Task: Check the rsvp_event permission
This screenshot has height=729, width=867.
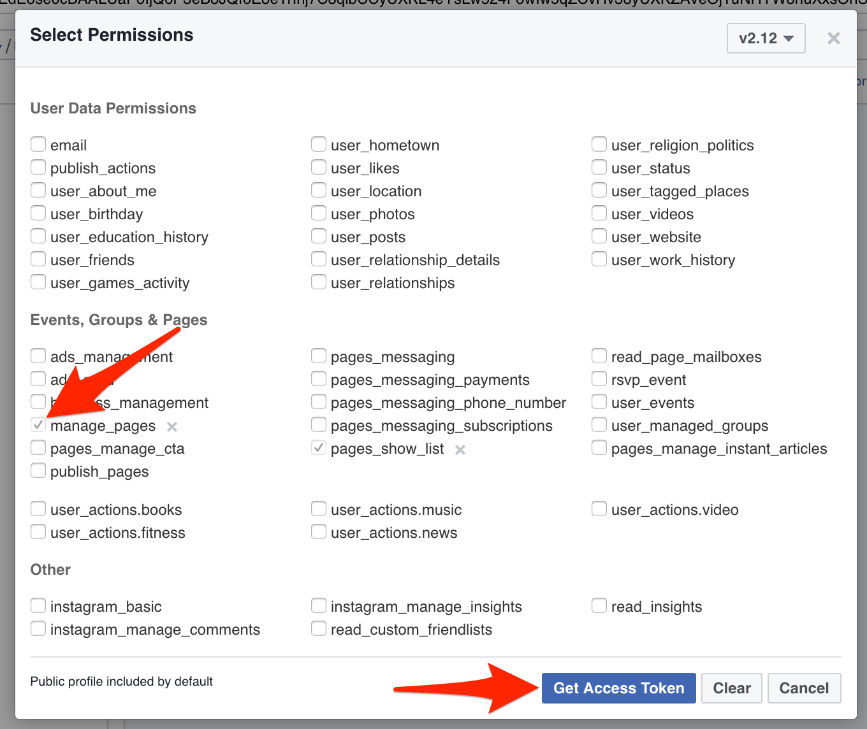Action: 599,379
